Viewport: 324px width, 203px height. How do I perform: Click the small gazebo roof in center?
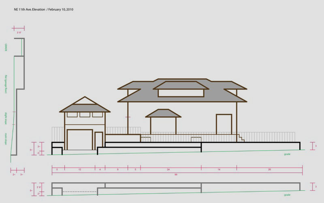[x=163, y=113]
